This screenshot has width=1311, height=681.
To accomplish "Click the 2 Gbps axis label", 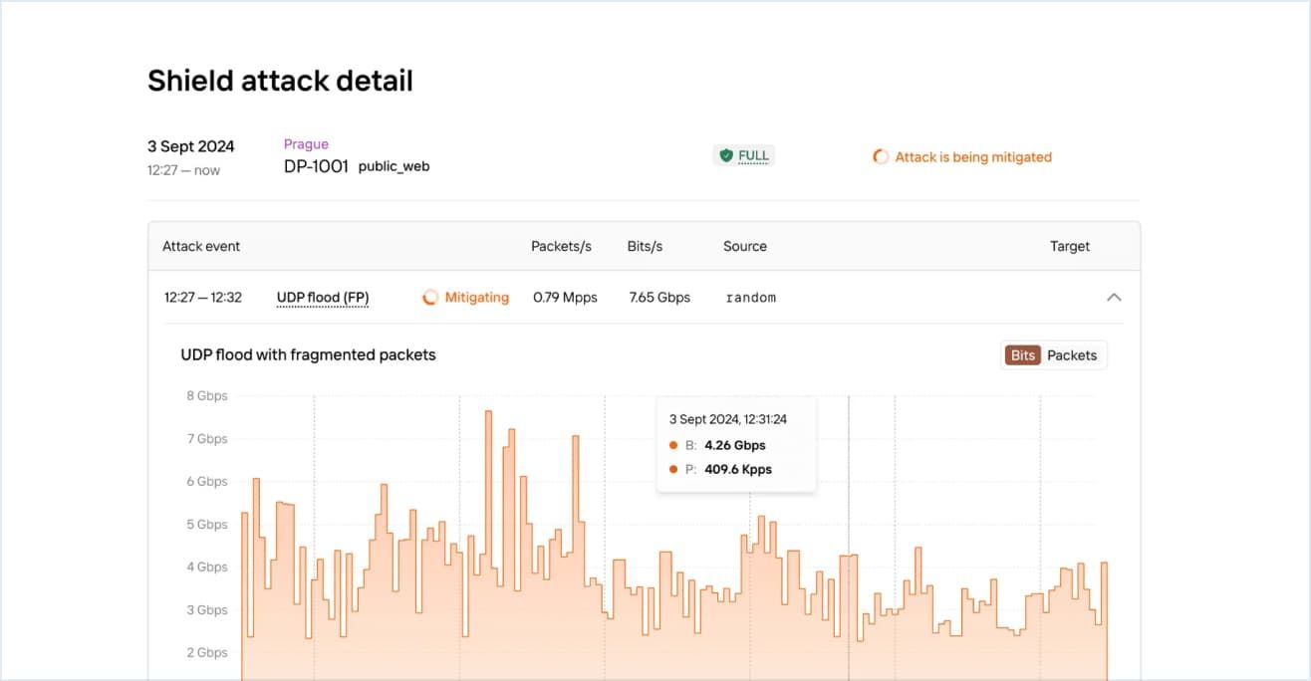I will click(207, 652).
